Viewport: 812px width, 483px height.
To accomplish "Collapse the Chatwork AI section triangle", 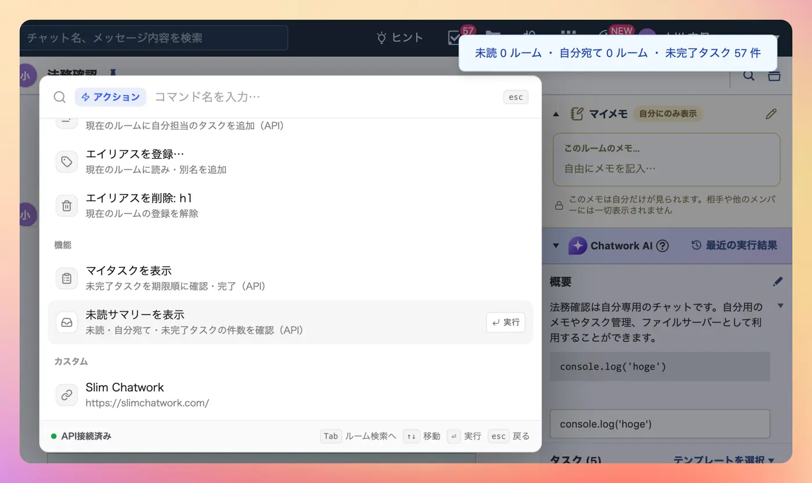I will click(556, 246).
